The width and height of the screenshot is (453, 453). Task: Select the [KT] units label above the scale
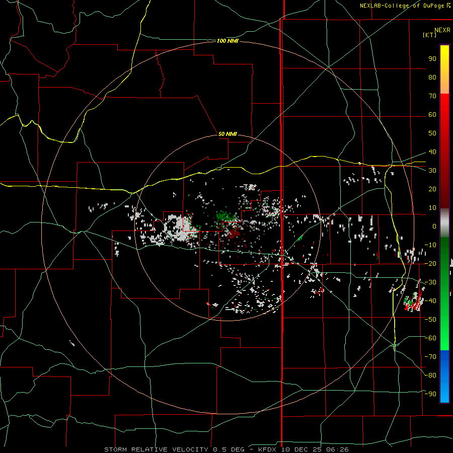(x=429, y=35)
